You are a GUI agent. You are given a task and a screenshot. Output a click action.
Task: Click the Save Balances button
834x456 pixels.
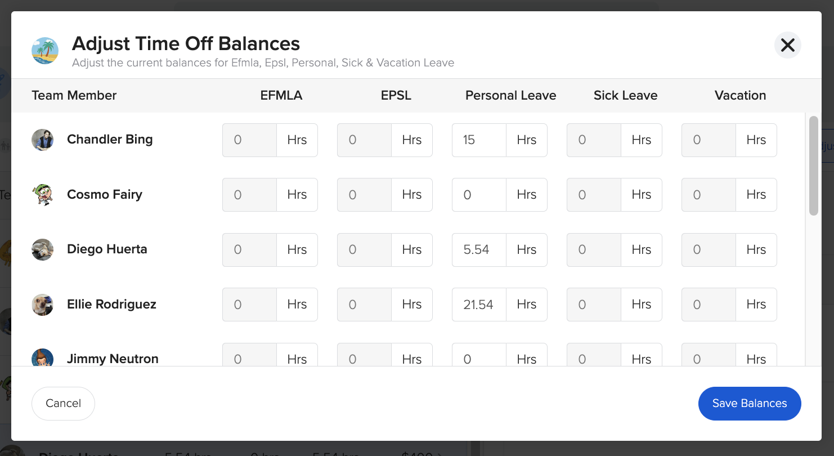pyautogui.click(x=750, y=403)
